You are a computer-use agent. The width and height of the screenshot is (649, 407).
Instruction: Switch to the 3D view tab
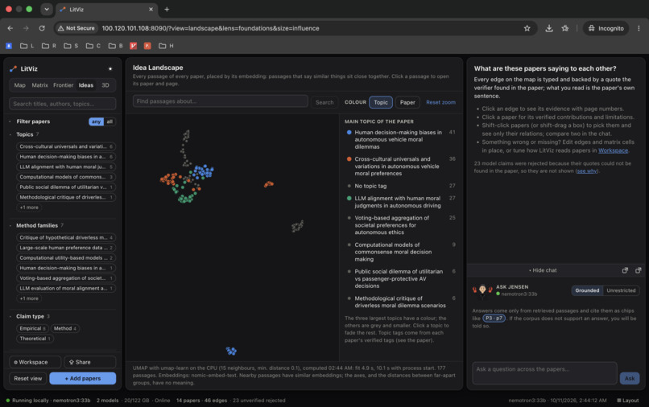105,85
